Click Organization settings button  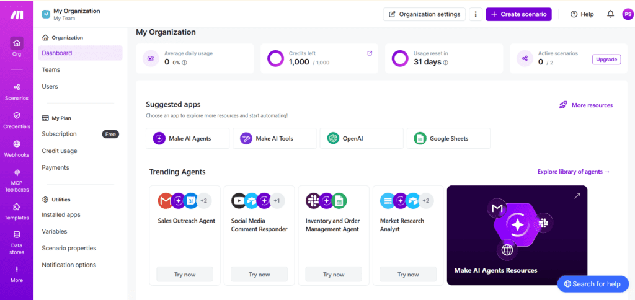coord(424,14)
